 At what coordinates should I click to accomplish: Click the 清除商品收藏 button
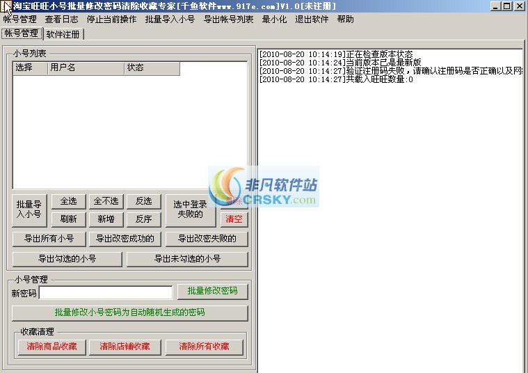[52, 347]
